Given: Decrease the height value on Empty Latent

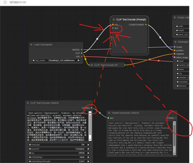Looking at the screenshot, I should click(177, 31).
